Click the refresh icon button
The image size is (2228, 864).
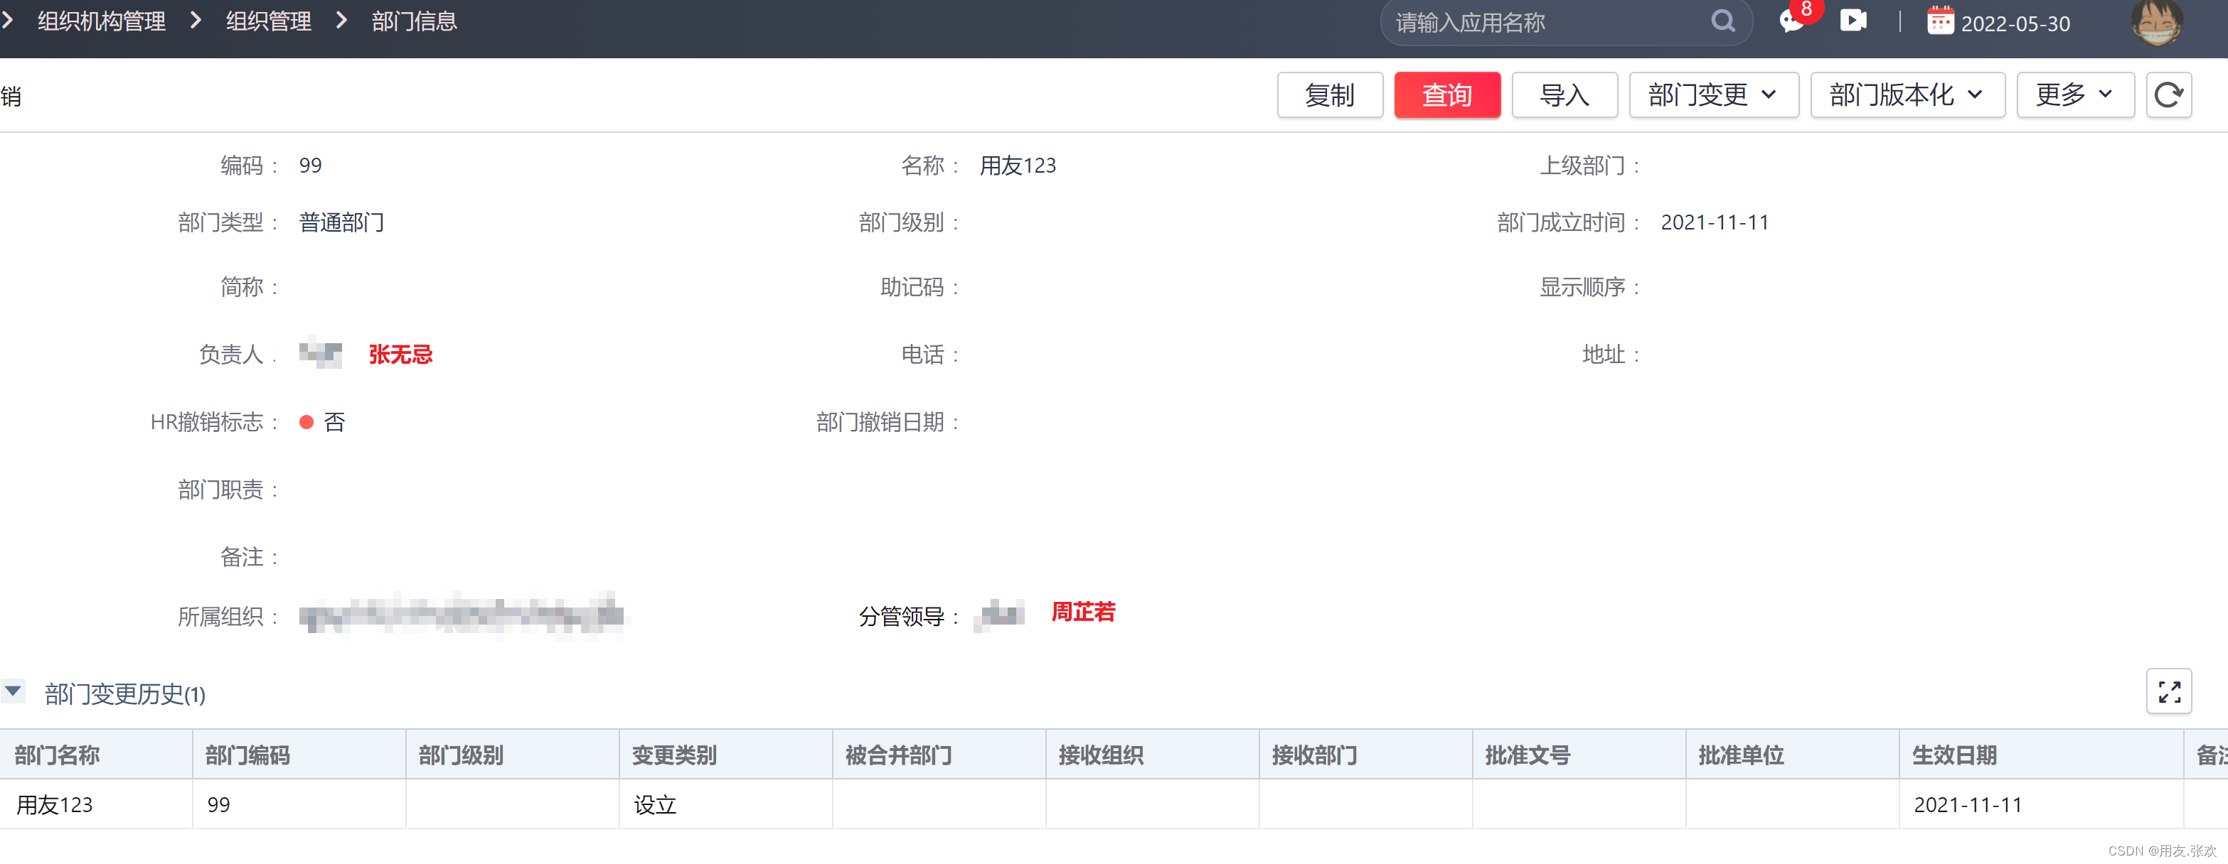tap(2168, 95)
